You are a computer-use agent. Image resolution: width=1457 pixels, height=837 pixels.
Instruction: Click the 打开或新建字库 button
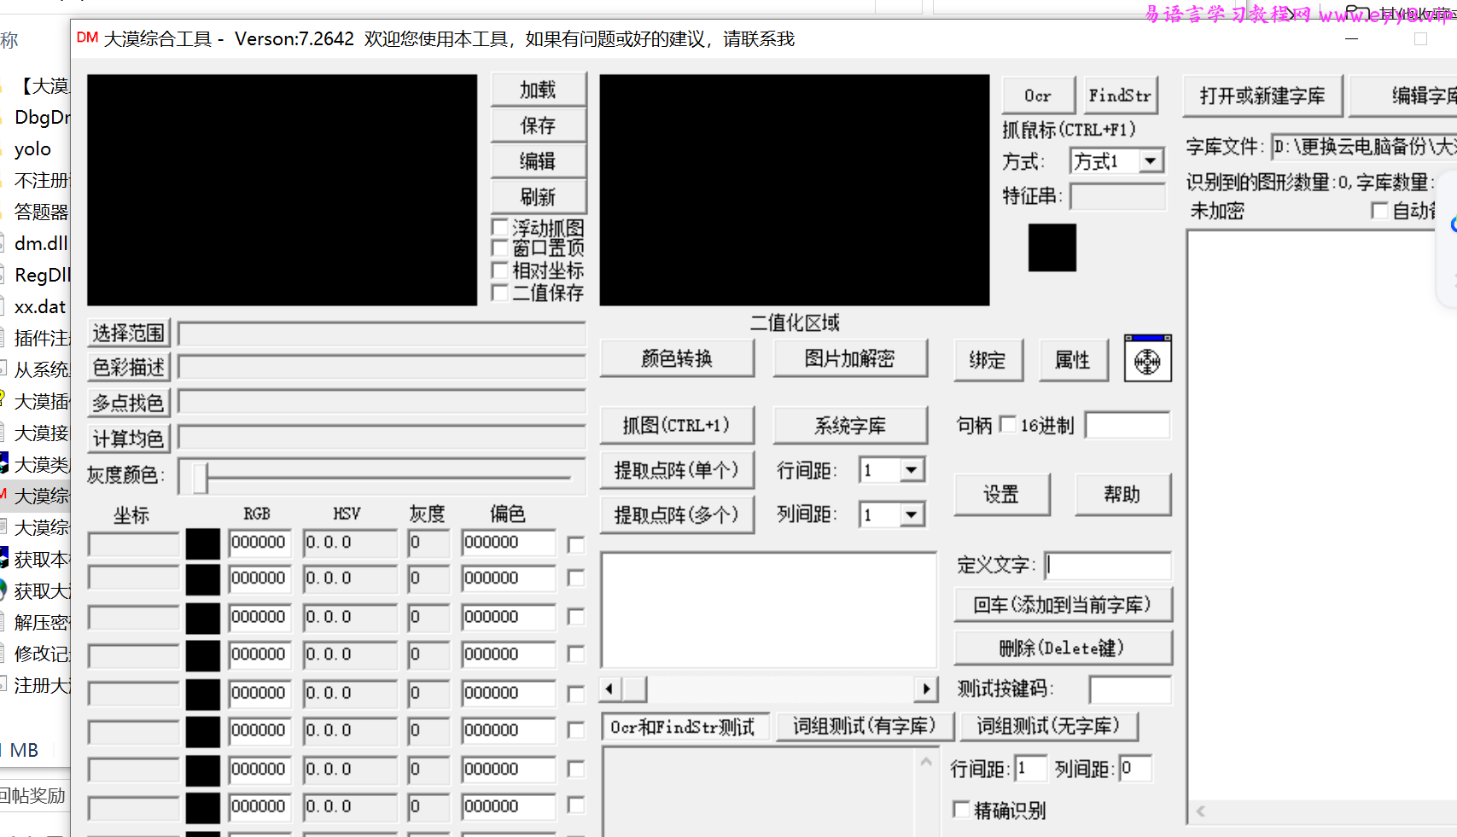point(1263,96)
